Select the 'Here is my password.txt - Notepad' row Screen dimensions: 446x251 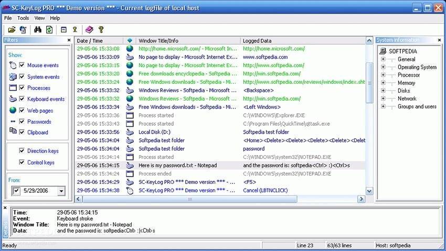coord(177,165)
